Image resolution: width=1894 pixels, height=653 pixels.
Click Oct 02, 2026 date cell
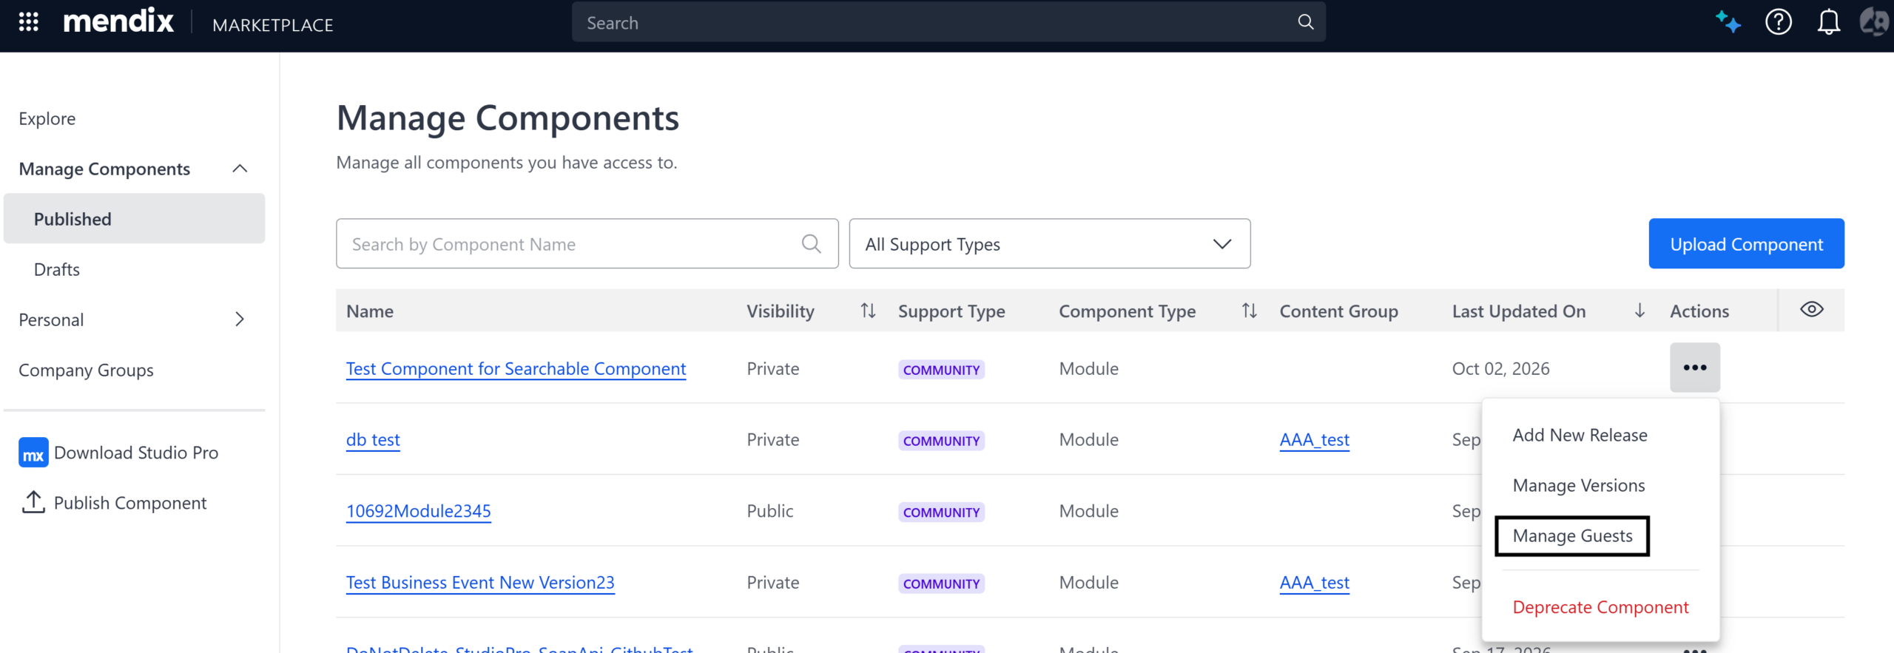coord(1500,369)
